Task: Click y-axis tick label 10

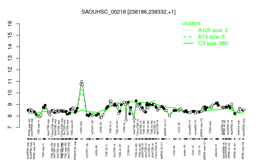Action: (x=10, y=93)
